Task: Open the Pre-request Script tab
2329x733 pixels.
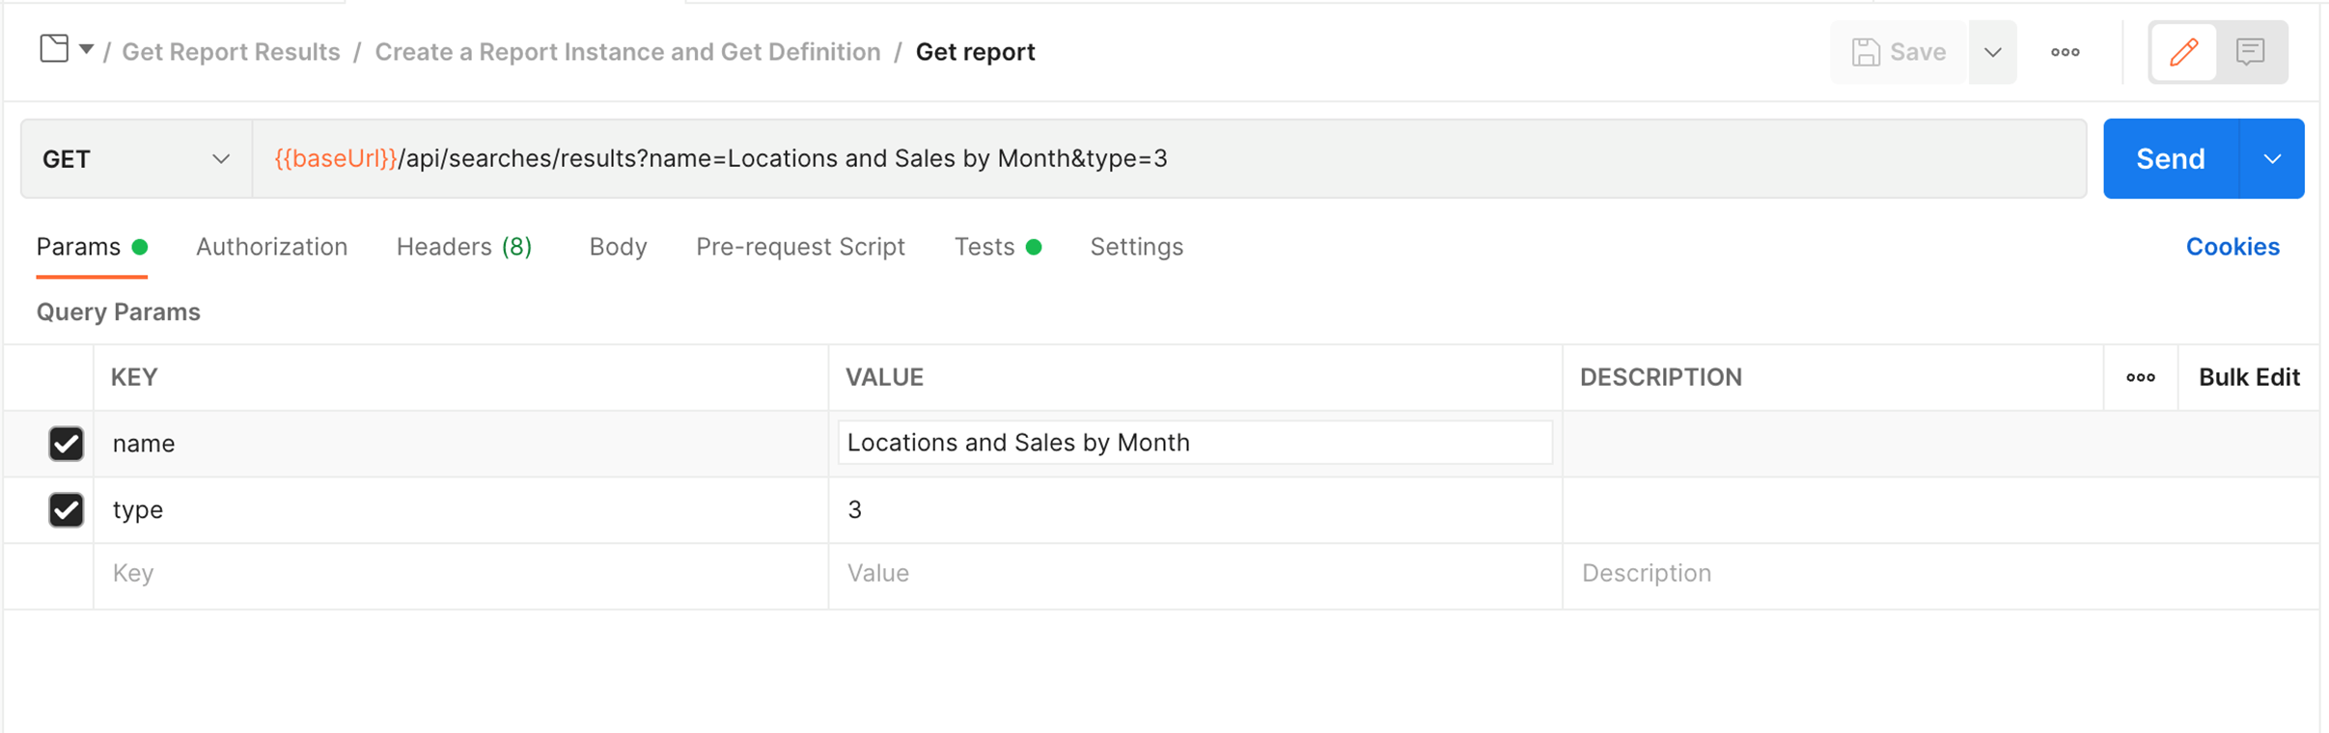Action: pyautogui.click(x=799, y=247)
